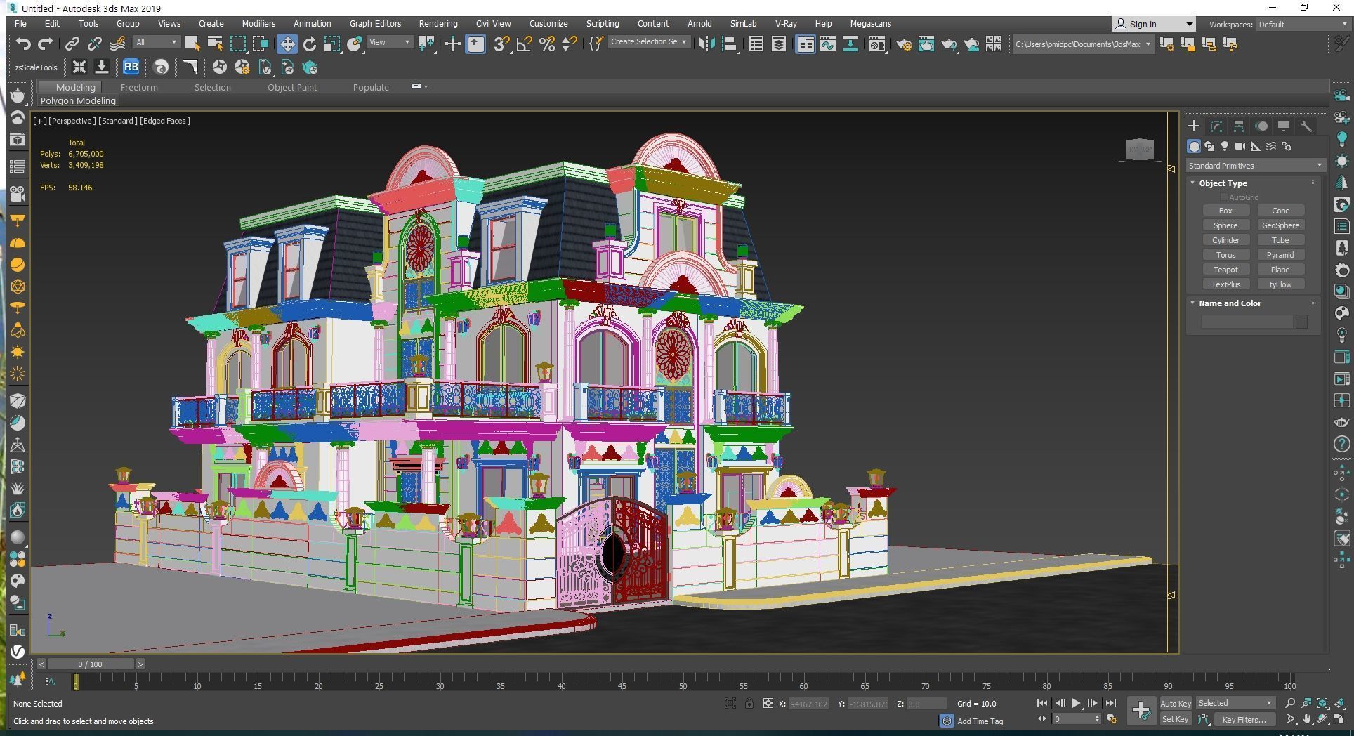Toggle the Selection Lock padlock
1354x736 pixels.
point(749,703)
